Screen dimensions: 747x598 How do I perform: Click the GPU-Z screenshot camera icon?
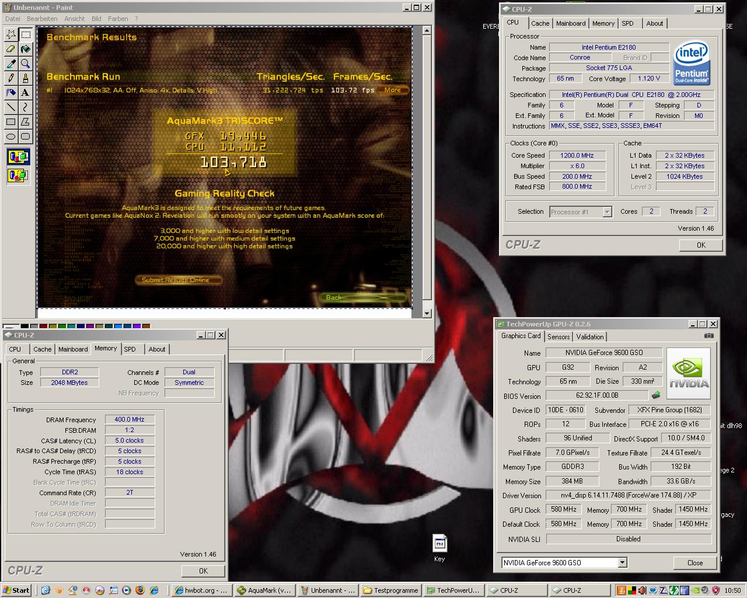(708, 336)
